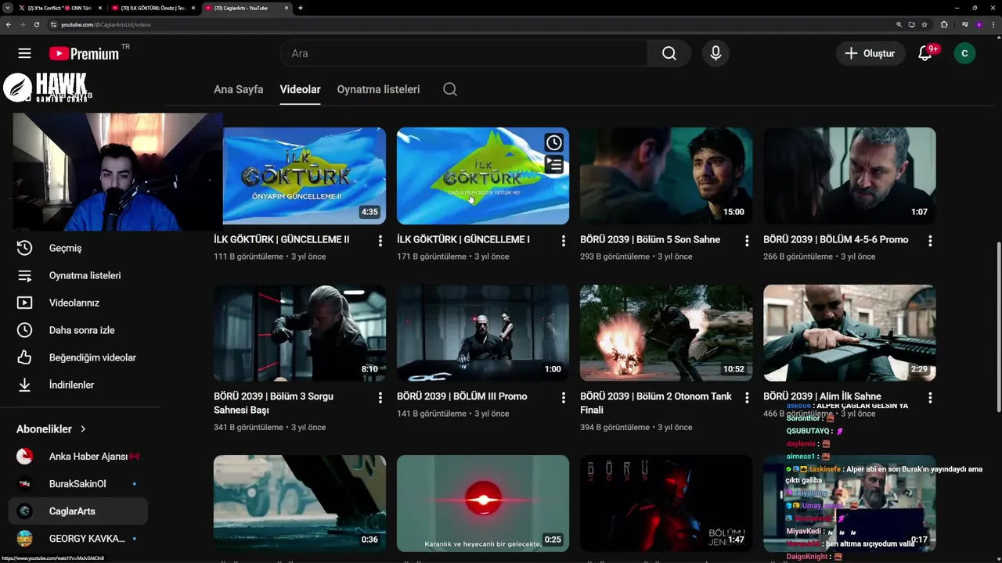Open the BÖRÜ 2039 | BÖLÜM III Promo title
This screenshot has width=1002, height=563.
coord(462,396)
